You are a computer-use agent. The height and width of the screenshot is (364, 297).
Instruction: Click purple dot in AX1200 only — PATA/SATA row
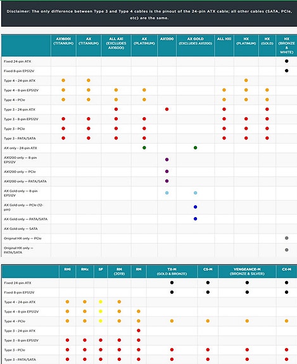(167, 181)
